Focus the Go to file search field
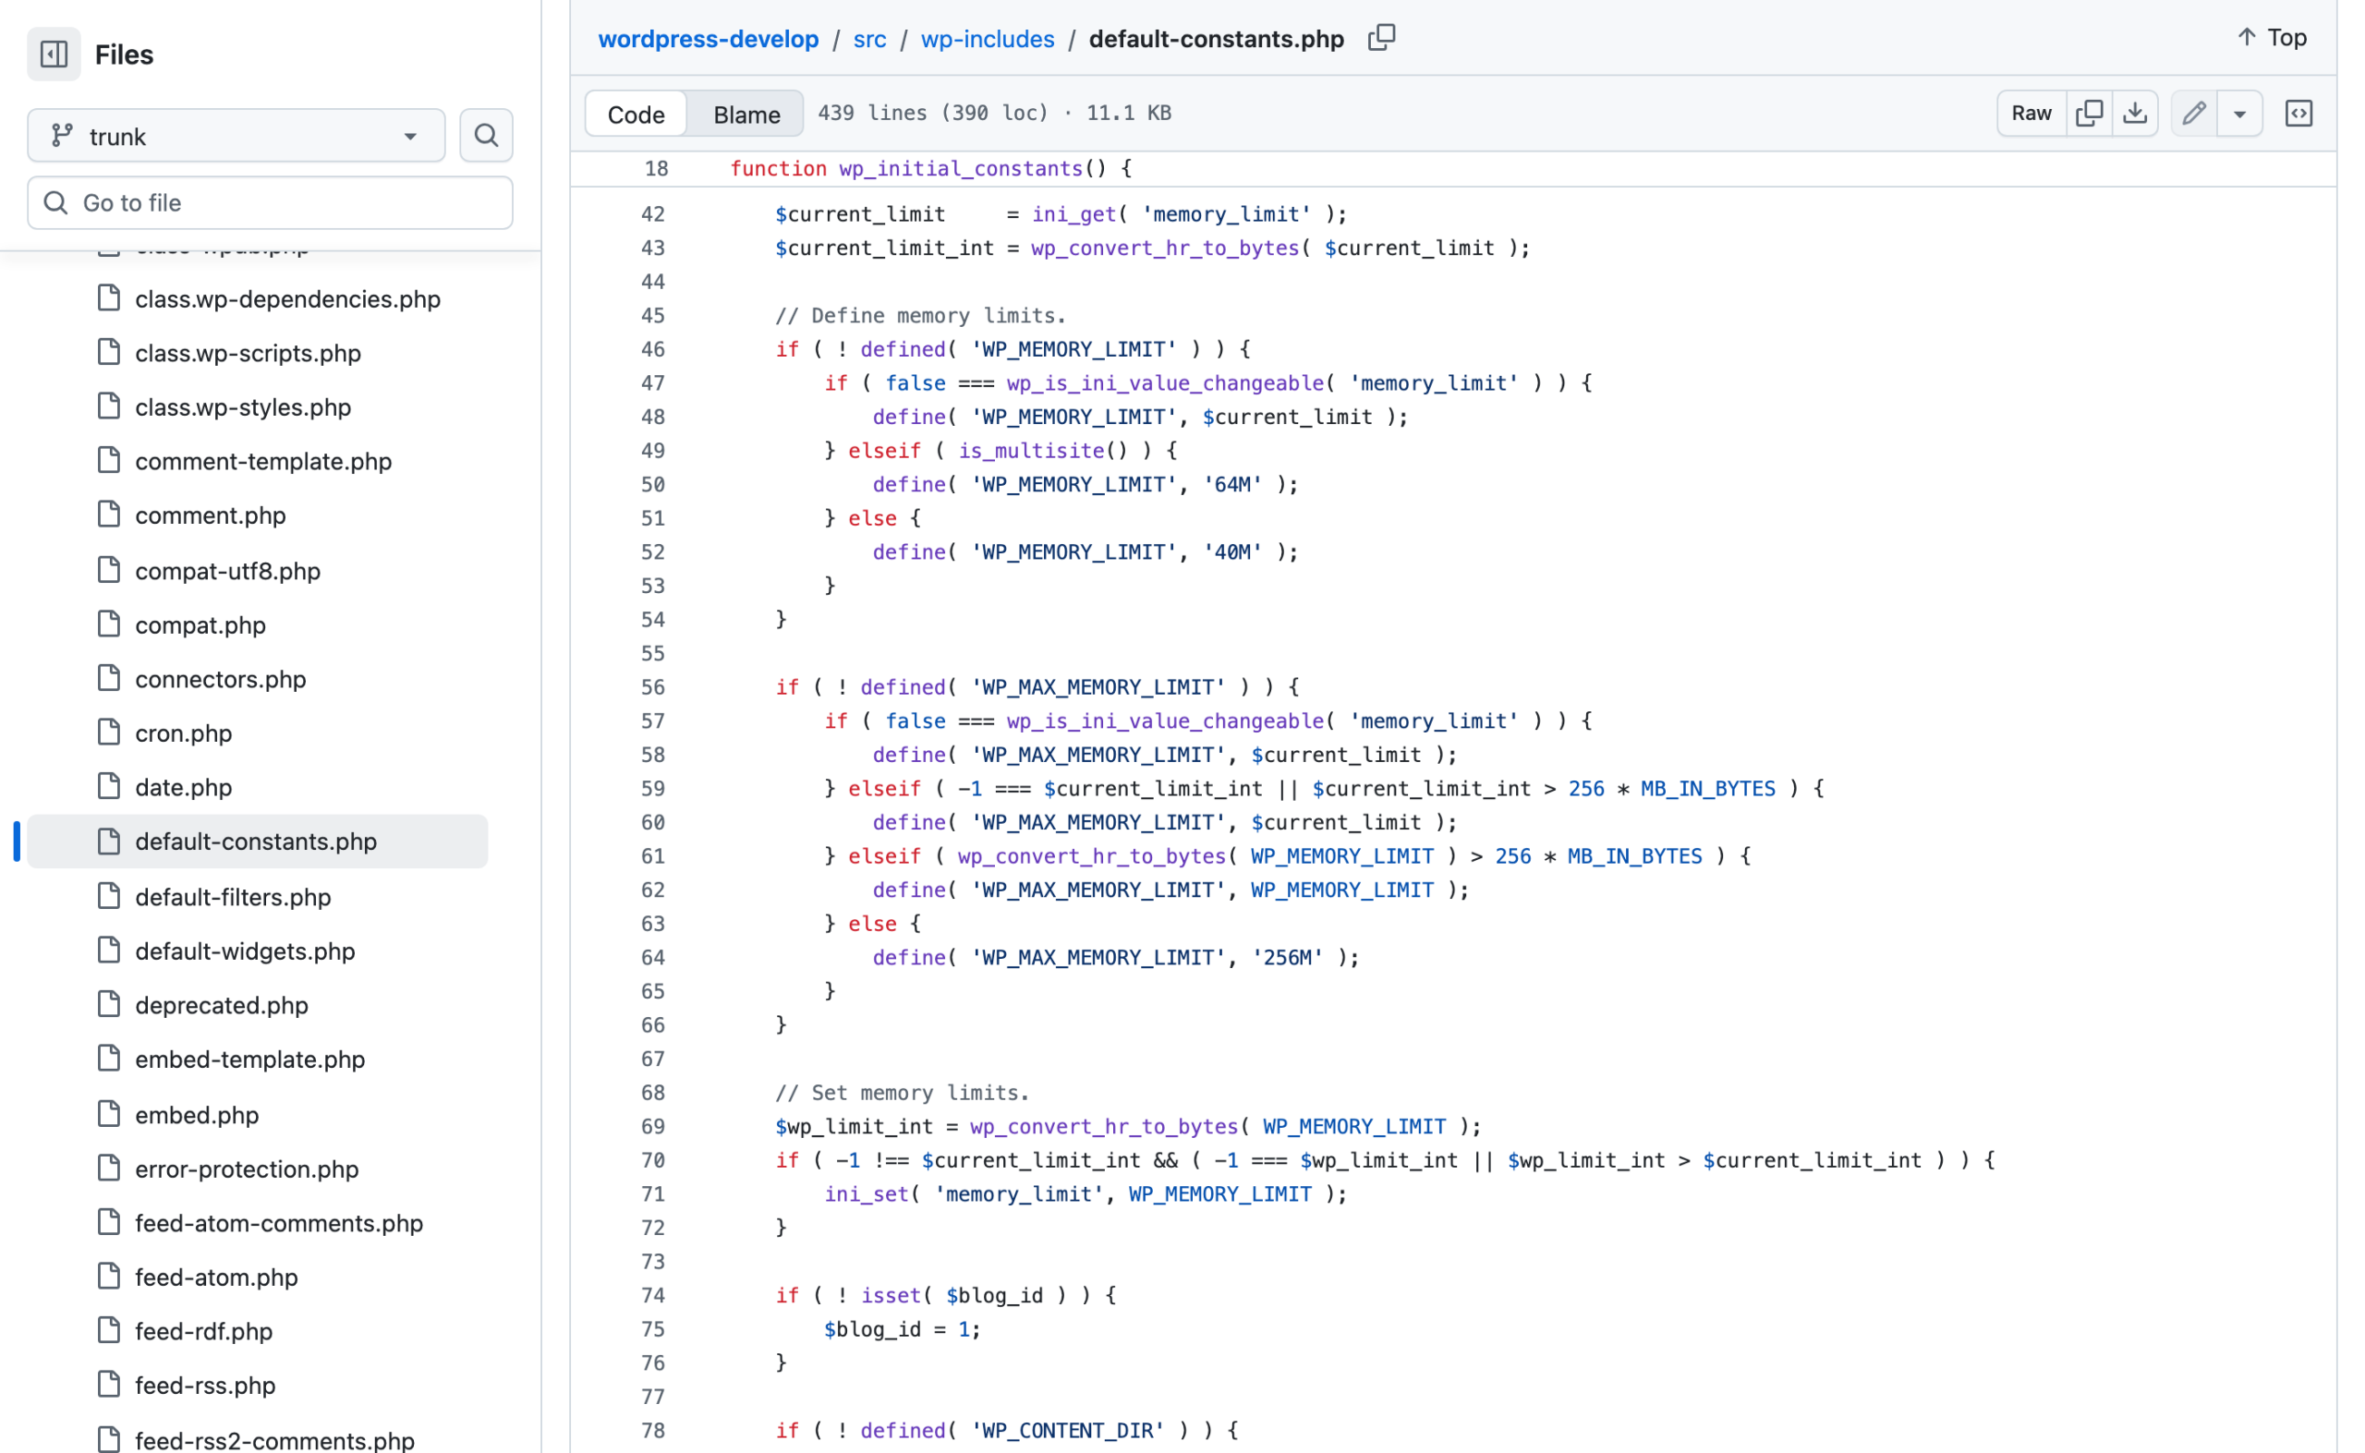This screenshot has width=2365, height=1453. pyautogui.click(x=270, y=203)
